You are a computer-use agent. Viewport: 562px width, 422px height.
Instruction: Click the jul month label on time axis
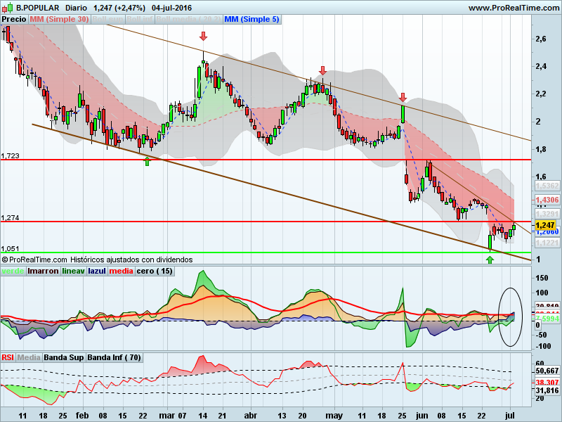[x=510, y=416]
